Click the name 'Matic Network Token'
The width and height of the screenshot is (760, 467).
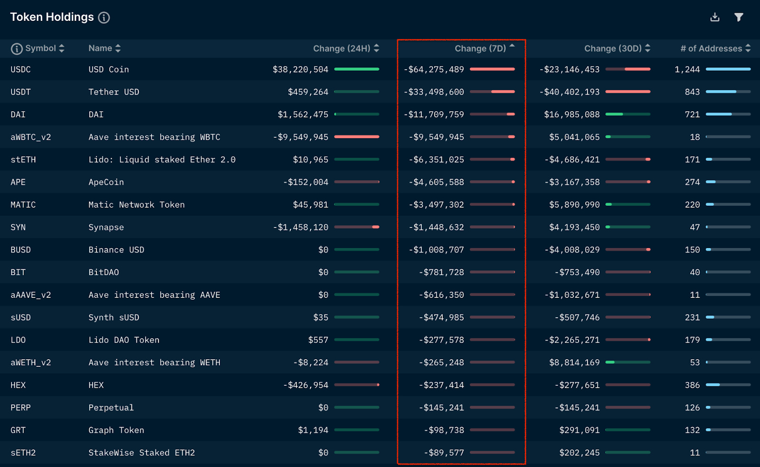pyautogui.click(x=137, y=205)
